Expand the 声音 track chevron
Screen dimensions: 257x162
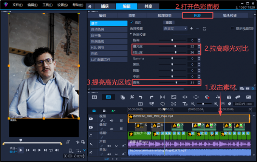click(x=116, y=146)
